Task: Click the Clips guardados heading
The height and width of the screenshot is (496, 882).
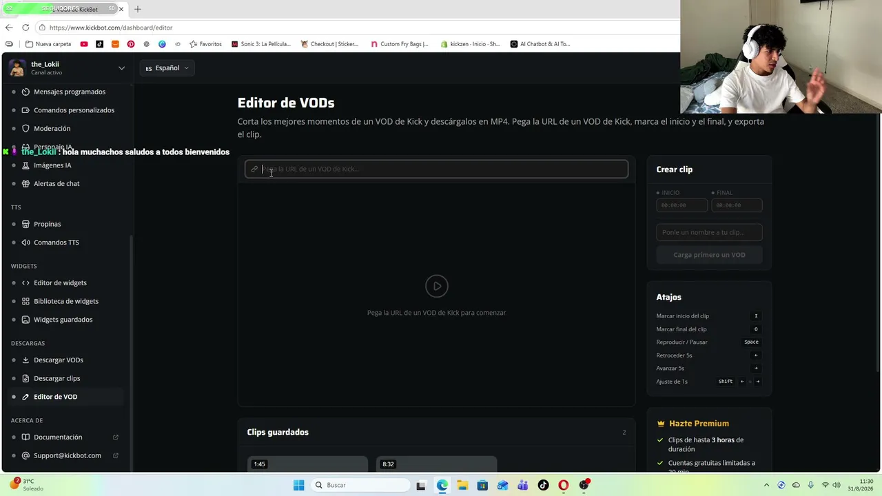Action: point(278,432)
